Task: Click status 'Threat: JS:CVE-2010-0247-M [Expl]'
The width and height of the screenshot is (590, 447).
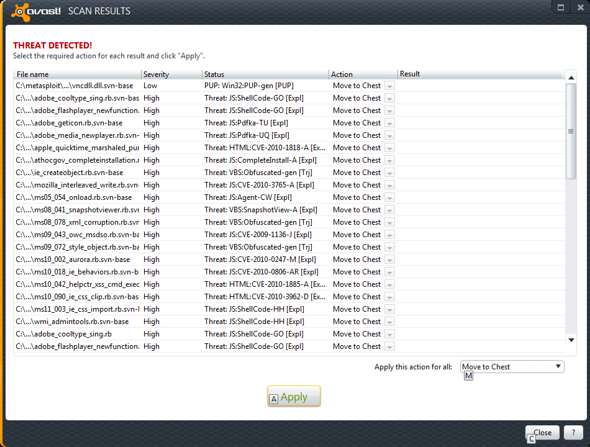Action: 260,260
